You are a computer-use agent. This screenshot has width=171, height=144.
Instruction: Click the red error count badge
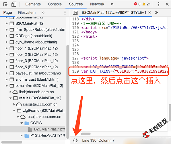(x=137, y=4)
